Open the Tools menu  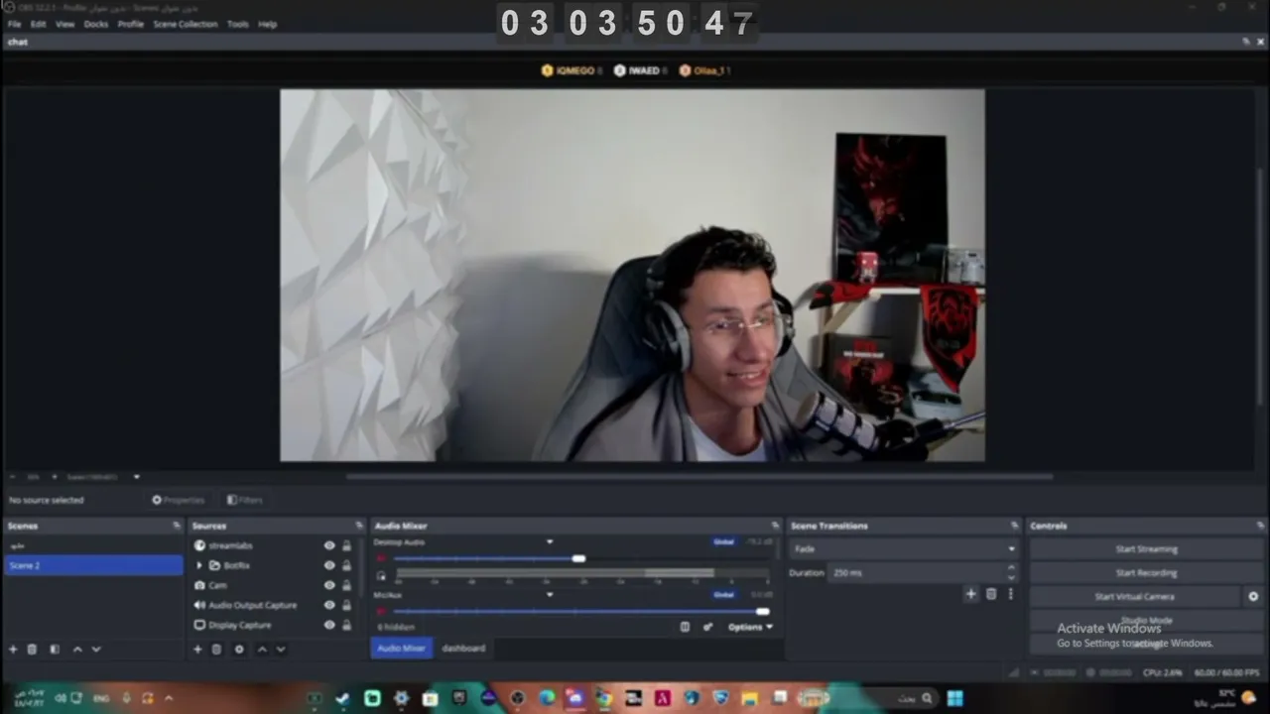[x=238, y=24]
